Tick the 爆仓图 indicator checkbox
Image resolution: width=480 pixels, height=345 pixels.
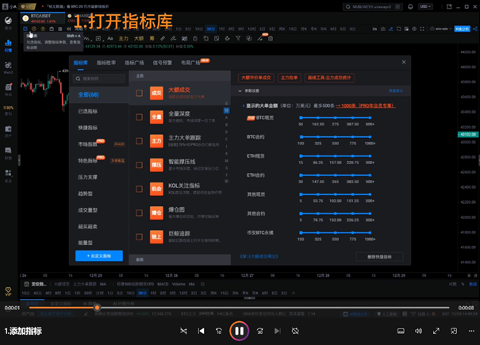click(x=139, y=213)
